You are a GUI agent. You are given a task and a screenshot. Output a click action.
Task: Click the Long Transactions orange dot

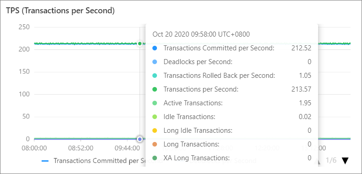[x=155, y=144]
